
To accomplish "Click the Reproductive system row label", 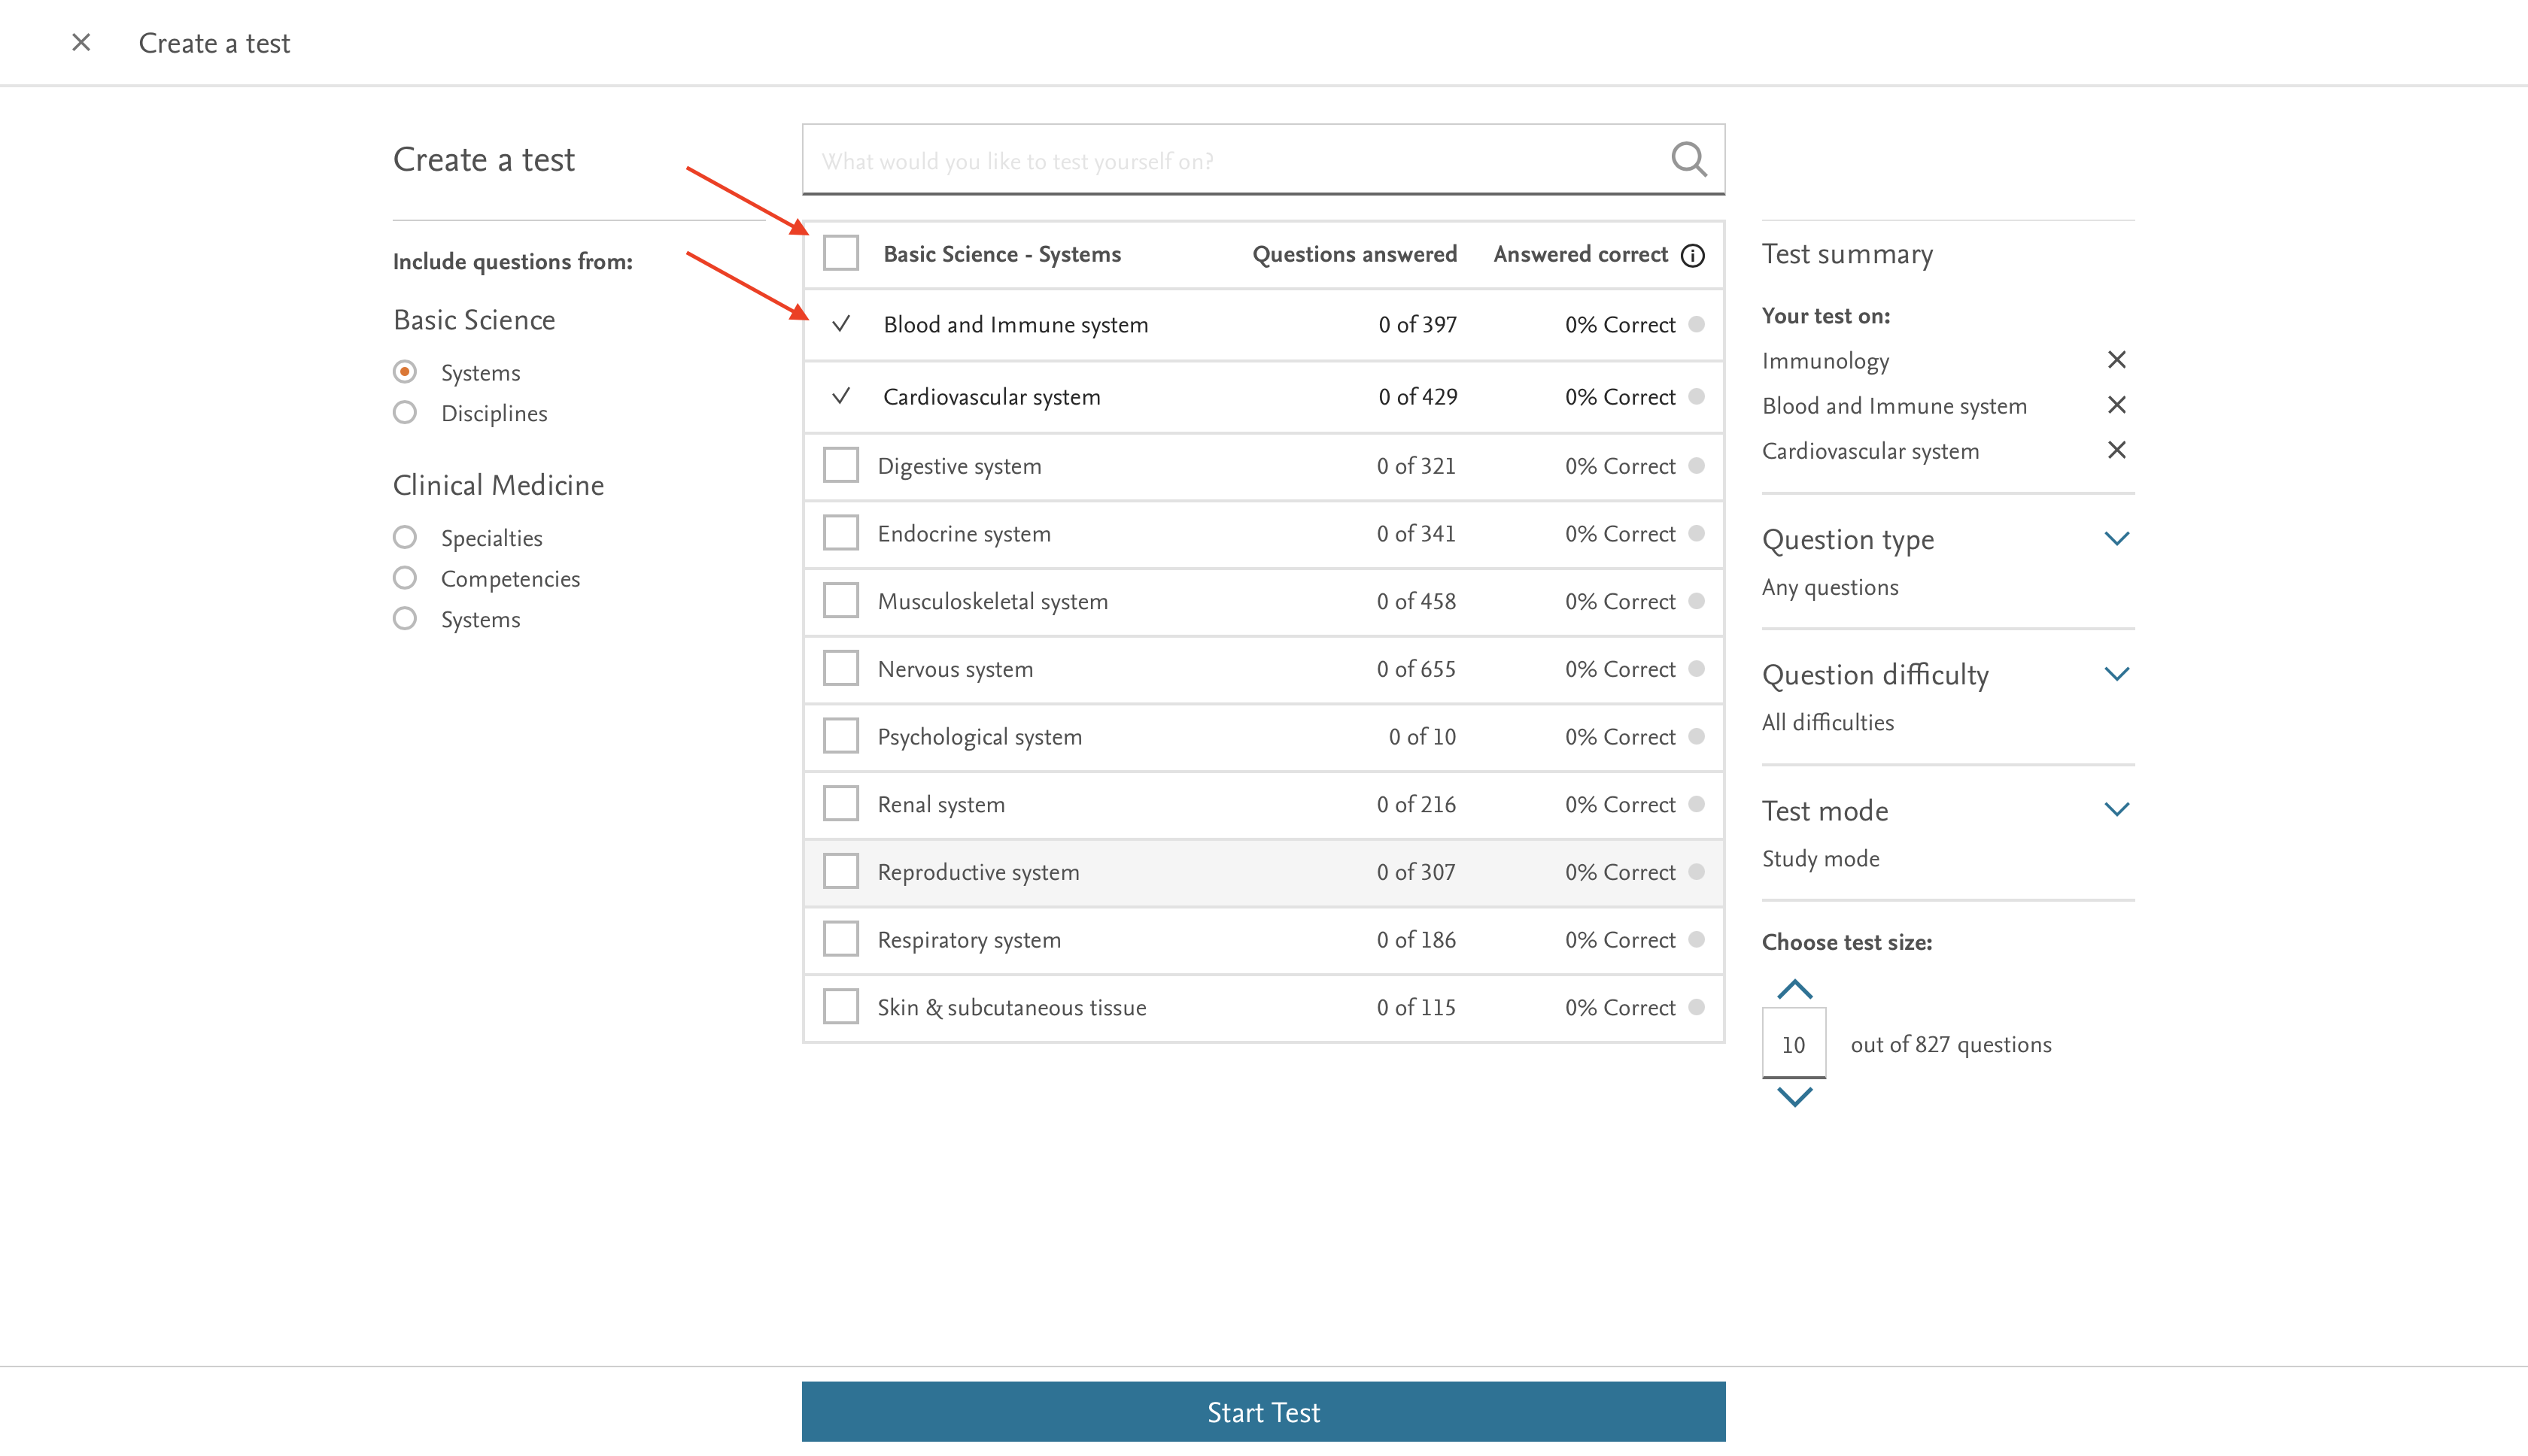I will tap(977, 872).
